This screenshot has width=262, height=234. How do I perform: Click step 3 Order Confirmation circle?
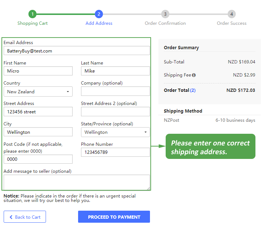click(x=165, y=14)
